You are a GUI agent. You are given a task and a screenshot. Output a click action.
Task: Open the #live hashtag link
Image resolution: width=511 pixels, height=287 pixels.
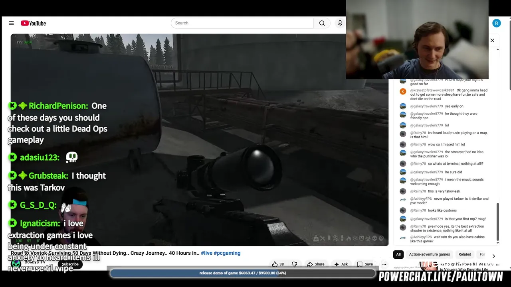(206, 253)
